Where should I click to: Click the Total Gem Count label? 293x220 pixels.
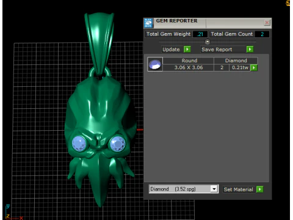pos(232,34)
